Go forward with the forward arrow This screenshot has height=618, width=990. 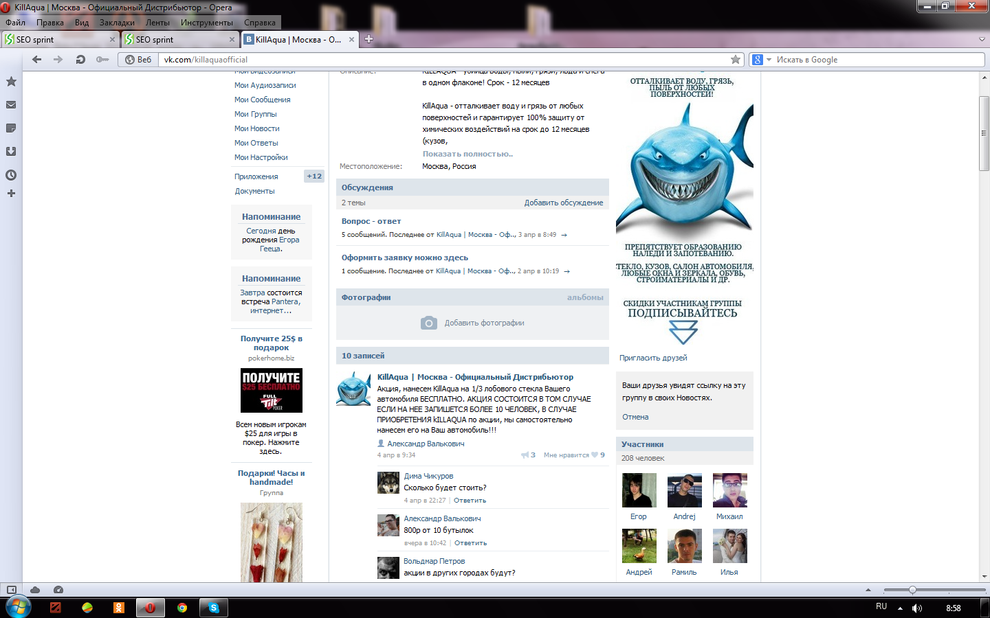(x=58, y=60)
